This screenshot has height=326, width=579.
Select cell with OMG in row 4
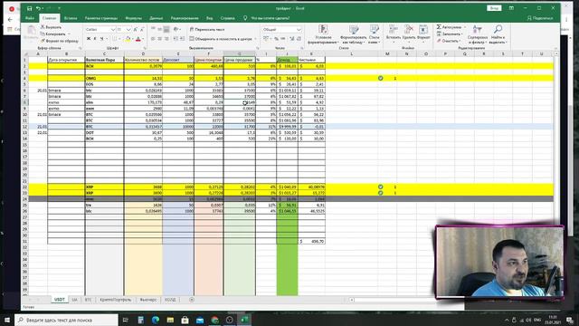pos(105,78)
